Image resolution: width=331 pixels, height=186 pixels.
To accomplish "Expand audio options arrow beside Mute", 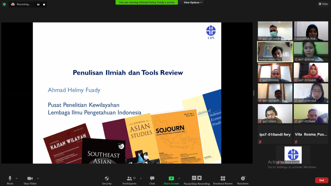I will click(17, 178).
